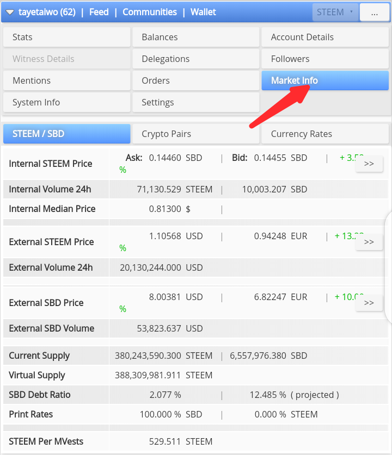The image size is (392, 455).
Task: Click the 8.00381 USD external SBD price
Action: click(x=176, y=297)
